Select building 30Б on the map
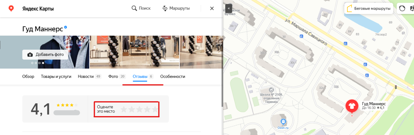The width and height of the screenshot is (414, 135). point(277,52)
